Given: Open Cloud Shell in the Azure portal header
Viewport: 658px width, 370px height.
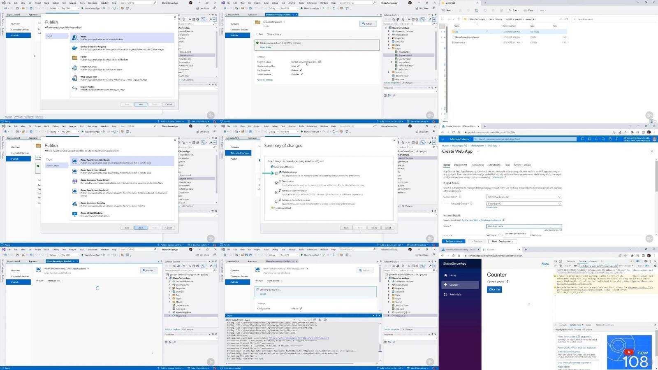Looking at the screenshot, I should (x=583, y=139).
